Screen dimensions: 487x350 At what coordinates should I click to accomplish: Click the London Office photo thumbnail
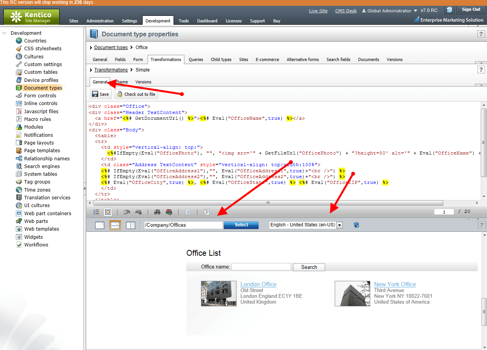[x=219, y=294]
